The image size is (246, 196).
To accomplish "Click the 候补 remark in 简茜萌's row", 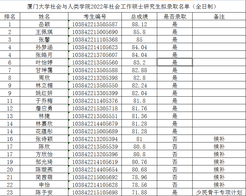I will click(219, 177).
